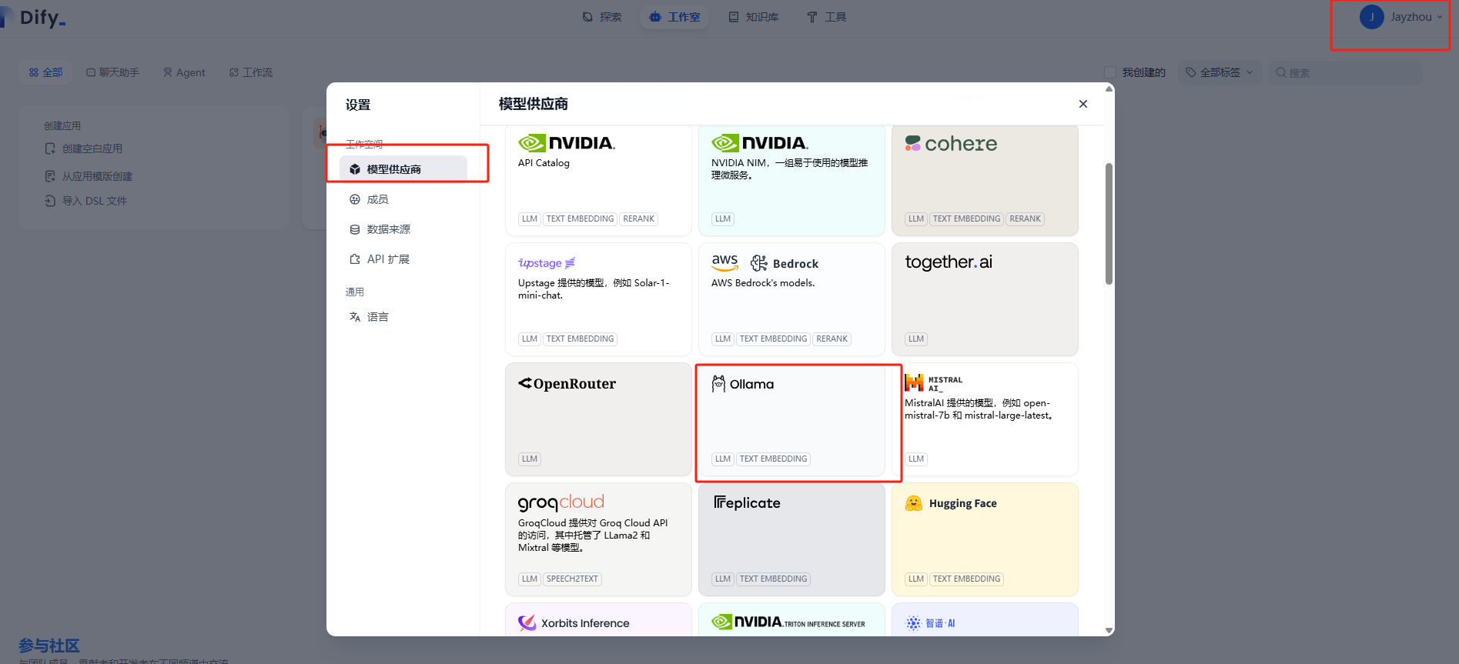
Task: Click the Dify logo in the header
Action: coord(34,17)
